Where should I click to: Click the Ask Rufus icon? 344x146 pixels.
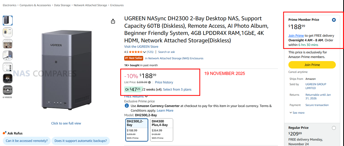(5, 133)
